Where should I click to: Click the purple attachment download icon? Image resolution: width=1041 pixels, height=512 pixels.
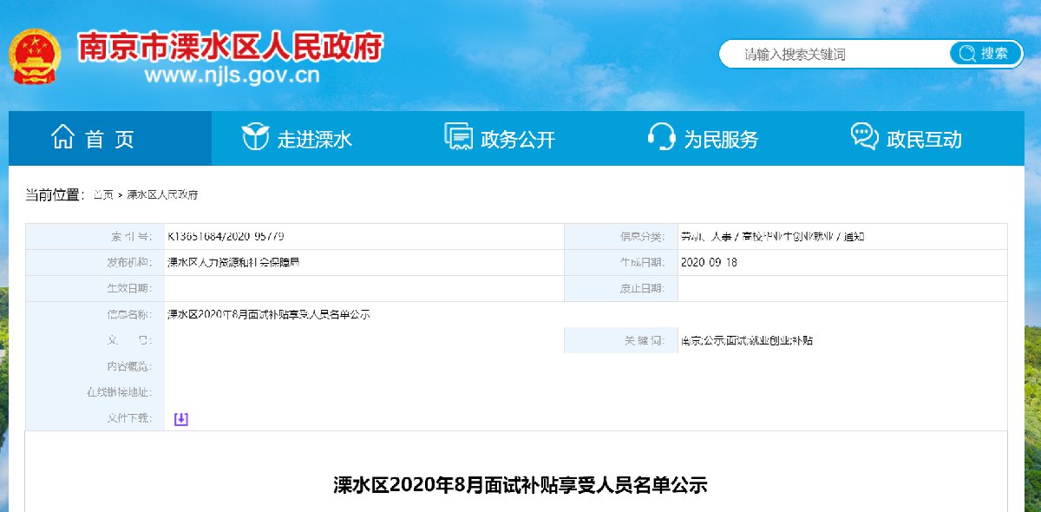click(180, 419)
